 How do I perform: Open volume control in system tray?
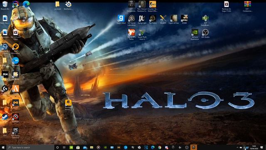(x=247, y=147)
